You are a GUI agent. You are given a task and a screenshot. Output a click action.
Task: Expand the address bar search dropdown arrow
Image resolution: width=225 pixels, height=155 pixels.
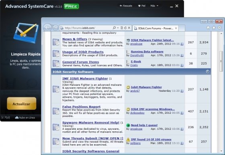click(118, 28)
